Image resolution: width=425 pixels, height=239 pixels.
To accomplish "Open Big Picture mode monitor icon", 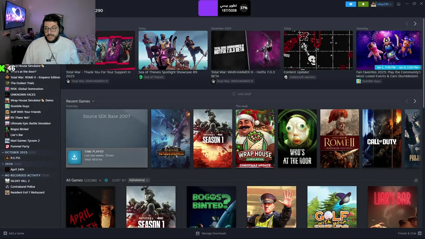I will [398, 4].
